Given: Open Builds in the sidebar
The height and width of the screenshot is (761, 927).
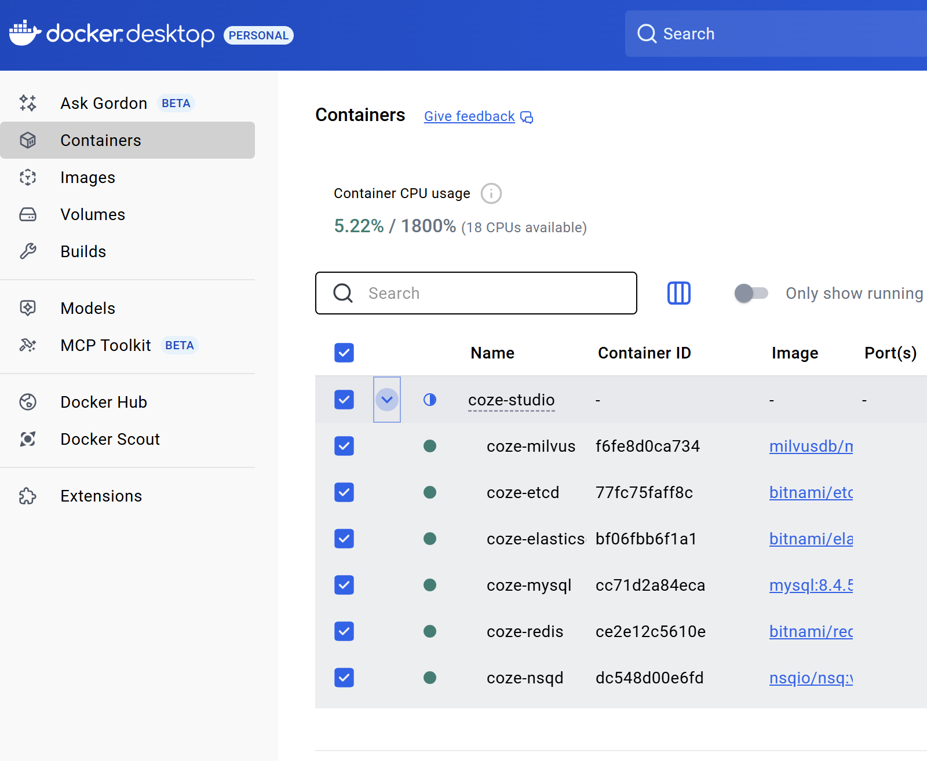Looking at the screenshot, I should (x=127, y=251).
